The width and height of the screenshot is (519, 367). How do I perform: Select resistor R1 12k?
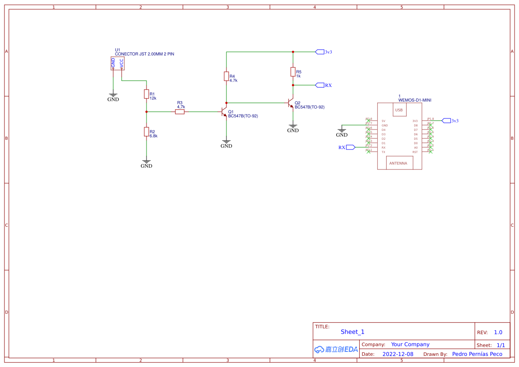[x=147, y=94]
